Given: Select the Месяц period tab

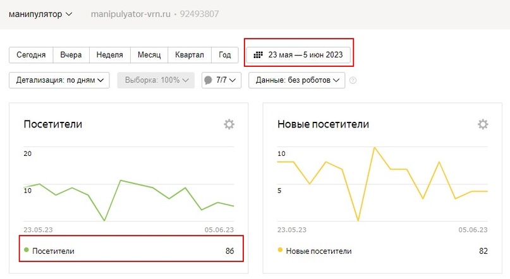Looking at the screenshot, I should click(149, 55).
